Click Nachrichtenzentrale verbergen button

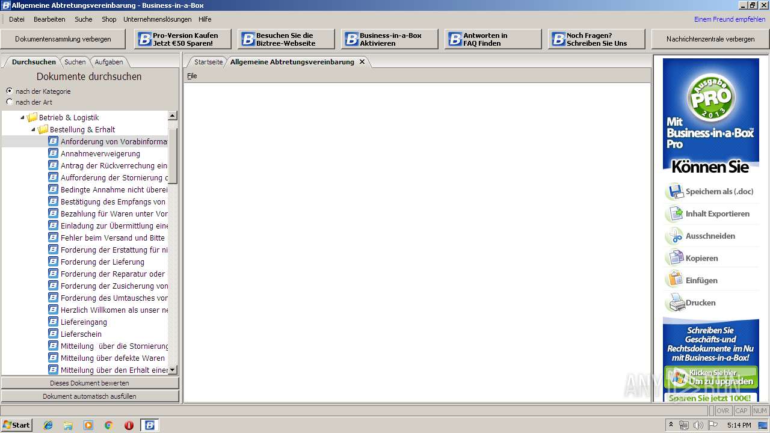[710, 39]
